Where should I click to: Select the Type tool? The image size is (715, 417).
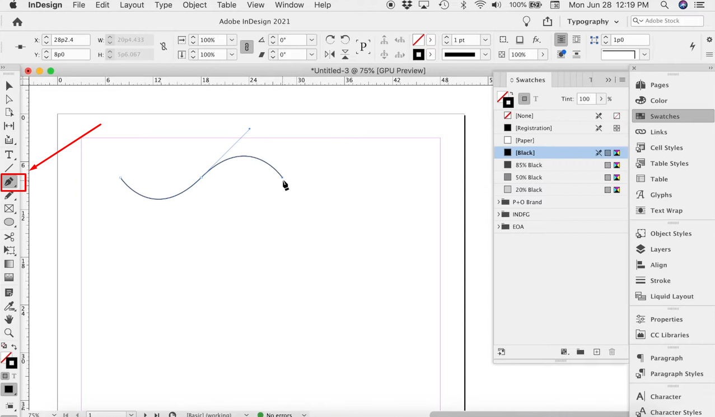coord(9,154)
